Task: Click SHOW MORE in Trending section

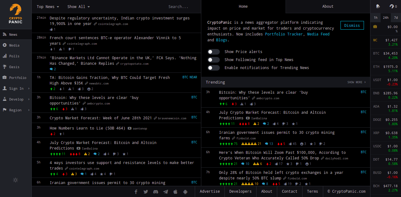Action: click(357, 82)
